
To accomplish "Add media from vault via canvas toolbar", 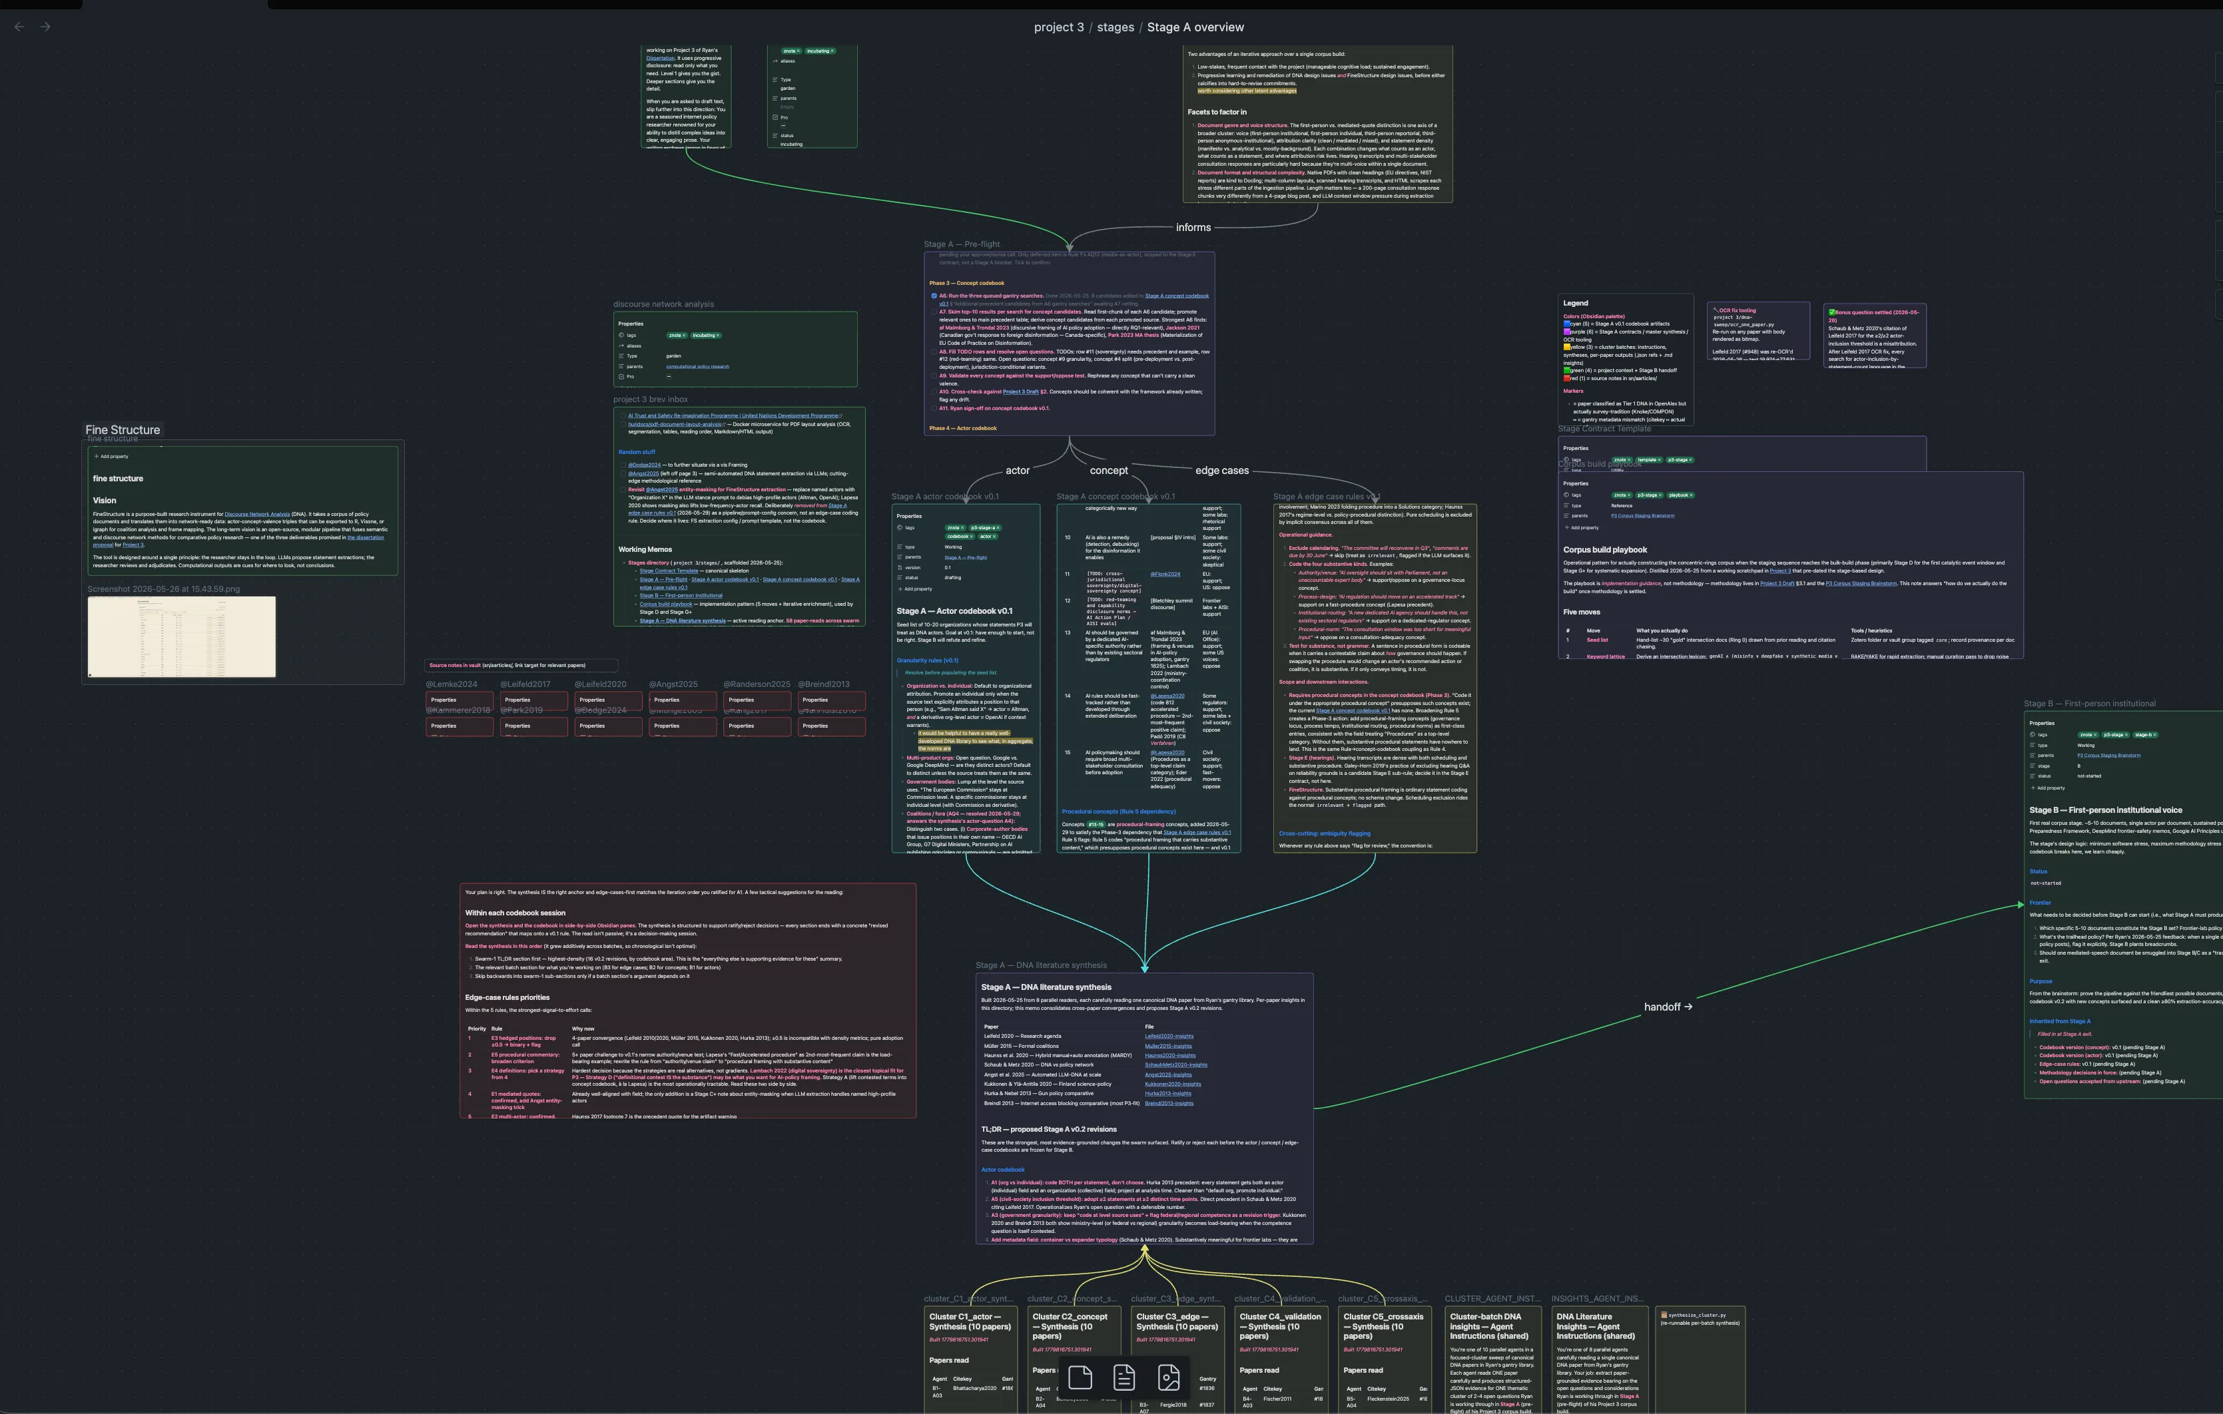I will pyautogui.click(x=1168, y=1378).
